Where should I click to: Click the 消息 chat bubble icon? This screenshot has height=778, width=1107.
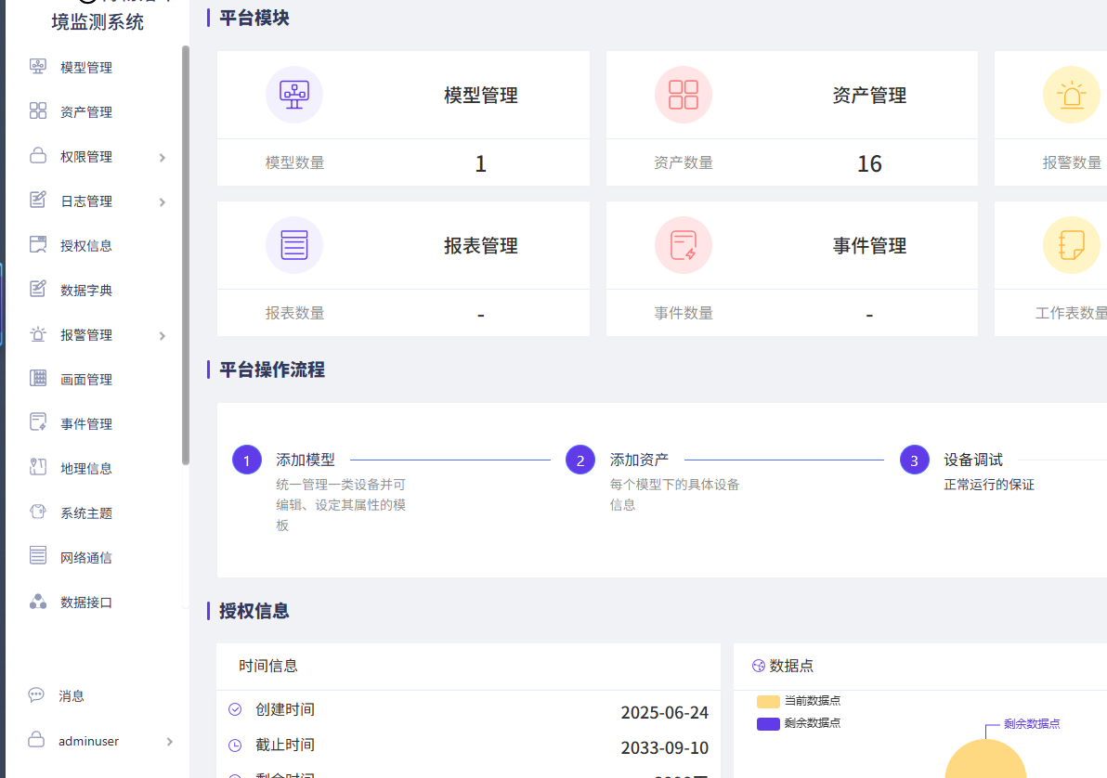(x=36, y=694)
